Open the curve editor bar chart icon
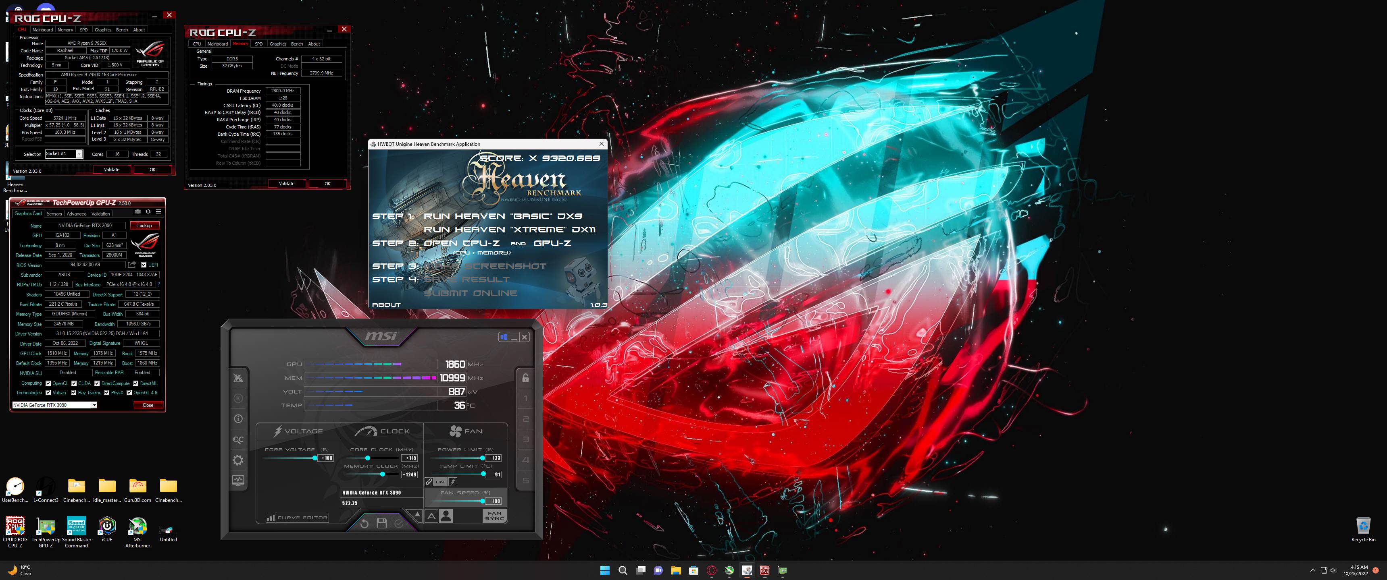This screenshot has width=1387, height=580. coord(271,518)
